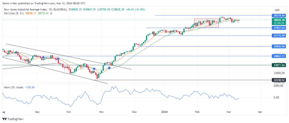The image size is (289, 123).
Task: Click the Feb label on time axis
Action: [x=197, y=112]
